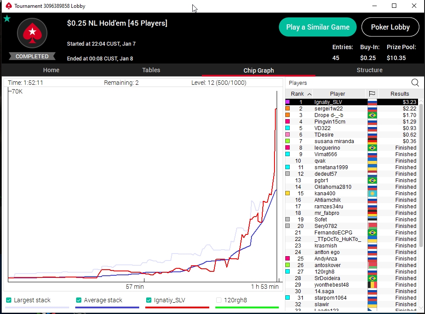Enable the 120rgh8 graph checkbox
Image resolution: width=425 pixels, height=314 pixels.
[219, 300]
